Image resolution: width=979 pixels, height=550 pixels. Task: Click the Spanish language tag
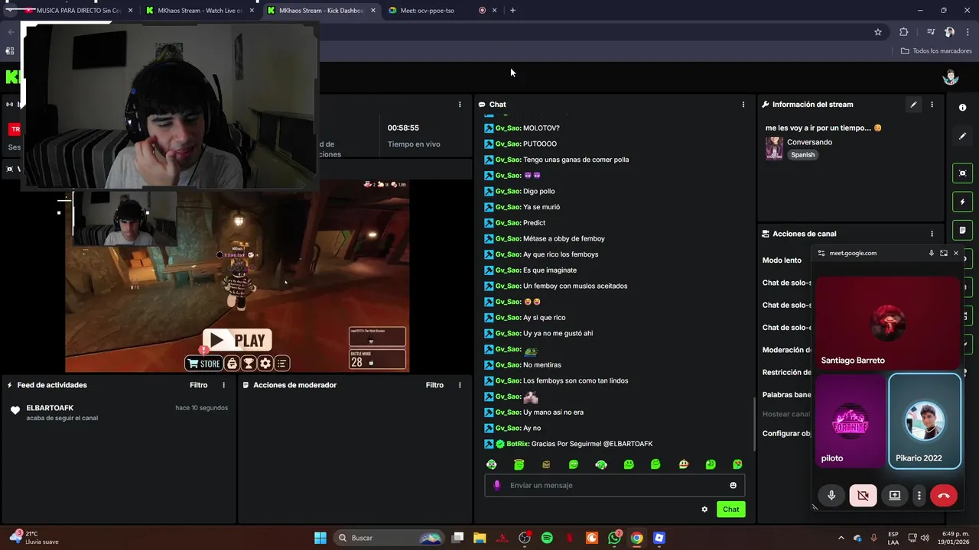[803, 154]
